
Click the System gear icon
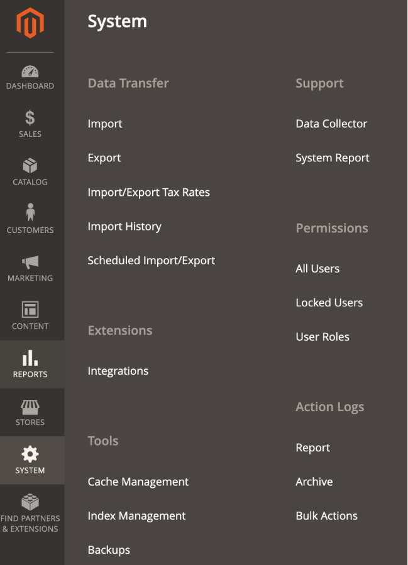[30, 454]
